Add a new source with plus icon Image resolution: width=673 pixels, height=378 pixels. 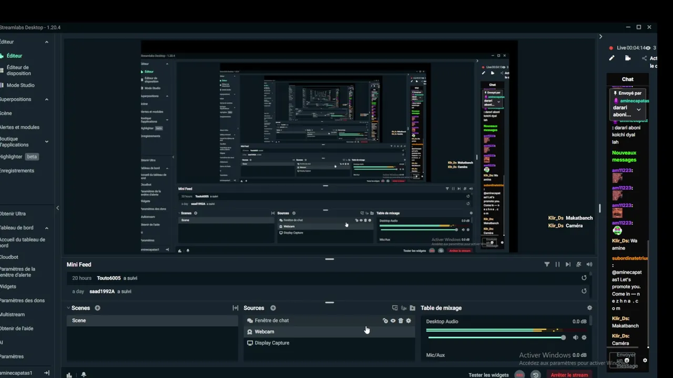click(x=273, y=308)
